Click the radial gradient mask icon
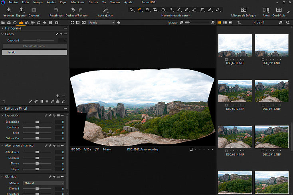The width and height of the screenshot is (293, 195). (47, 101)
